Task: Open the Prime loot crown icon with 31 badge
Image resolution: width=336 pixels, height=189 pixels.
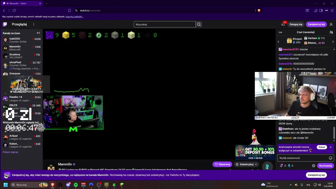Action: pos(283,24)
